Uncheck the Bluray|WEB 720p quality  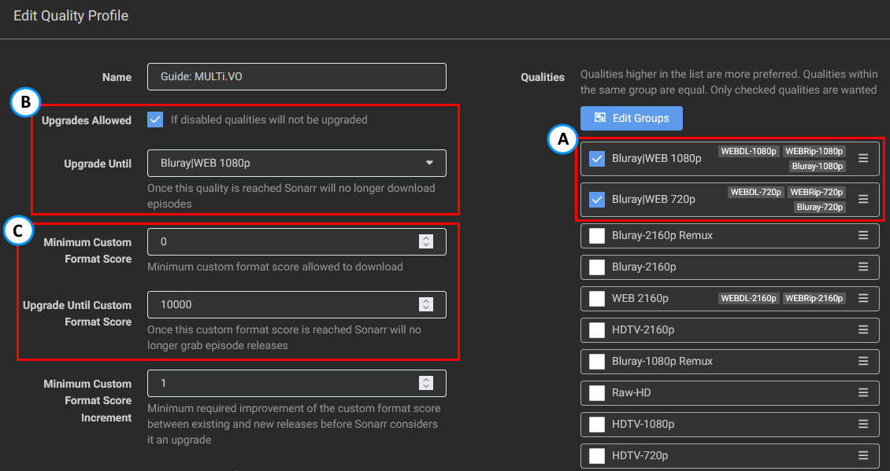click(597, 200)
